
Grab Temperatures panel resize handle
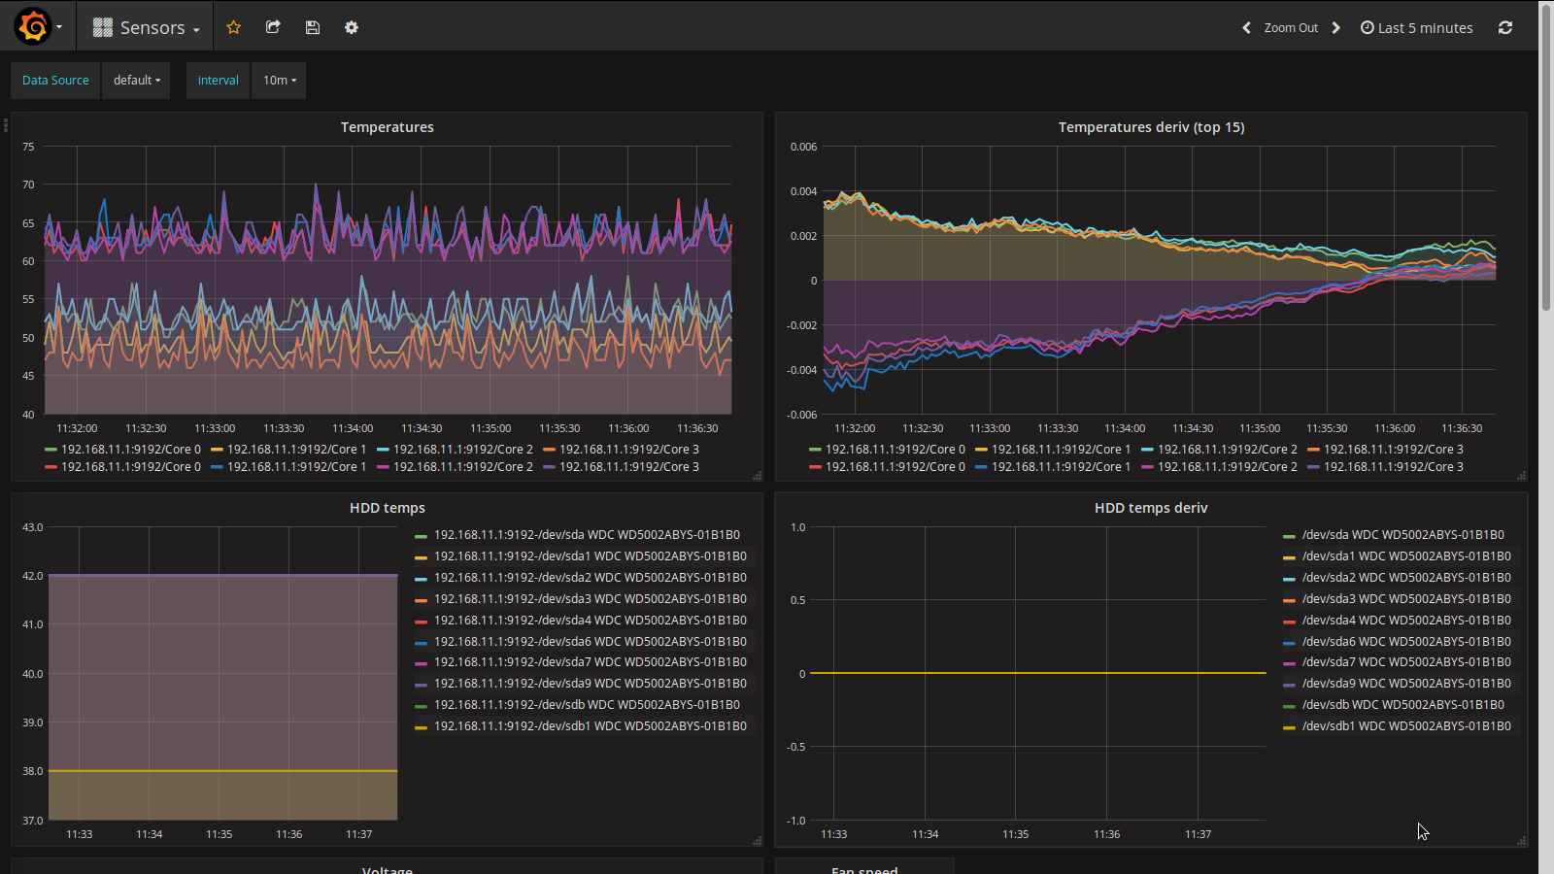[757, 475]
